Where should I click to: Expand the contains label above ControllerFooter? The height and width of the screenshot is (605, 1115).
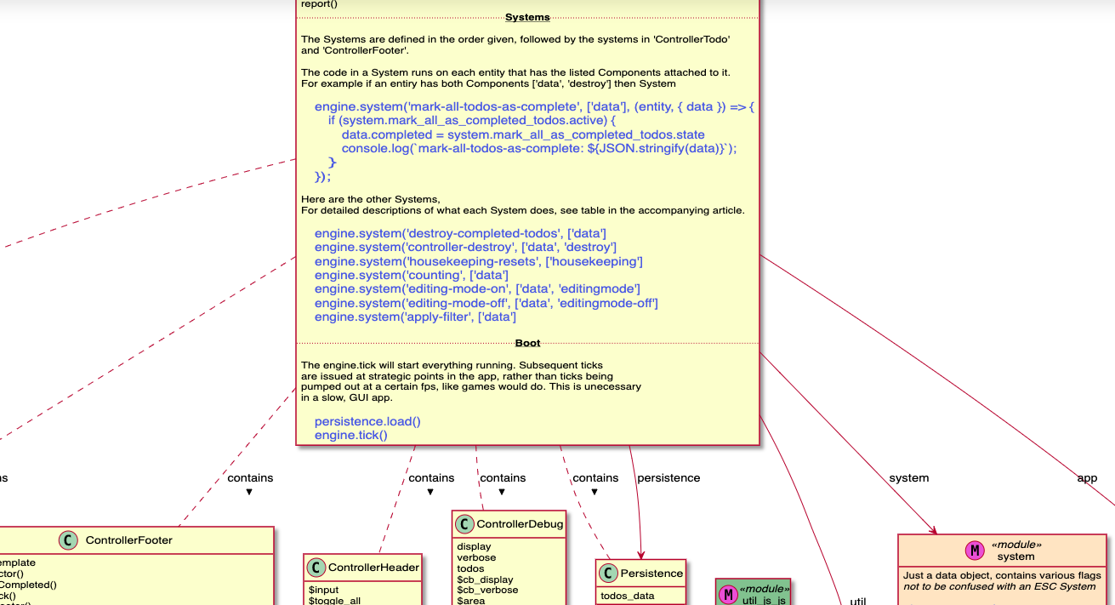point(250,477)
